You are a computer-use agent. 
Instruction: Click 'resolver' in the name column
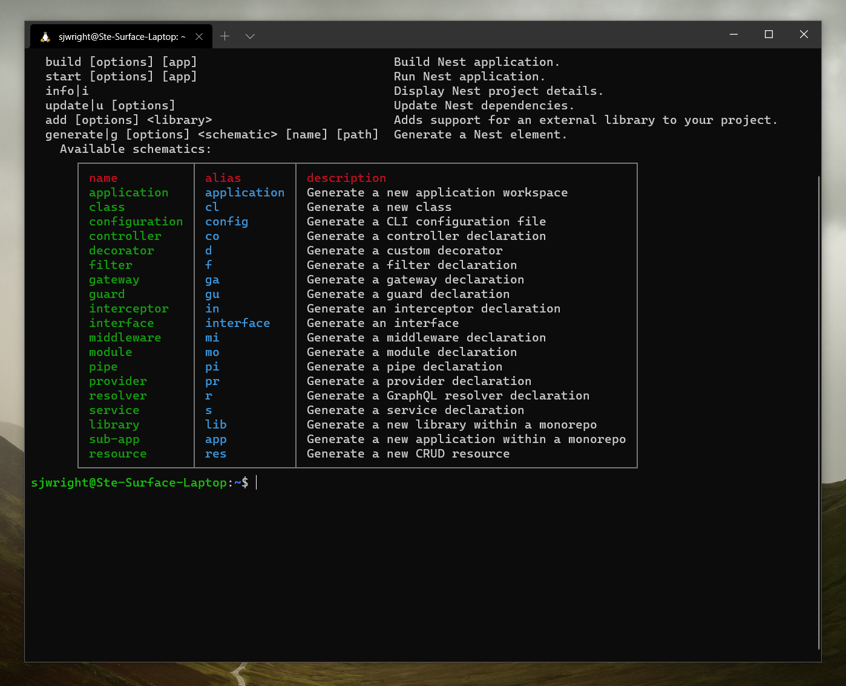[x=118, y=396]
